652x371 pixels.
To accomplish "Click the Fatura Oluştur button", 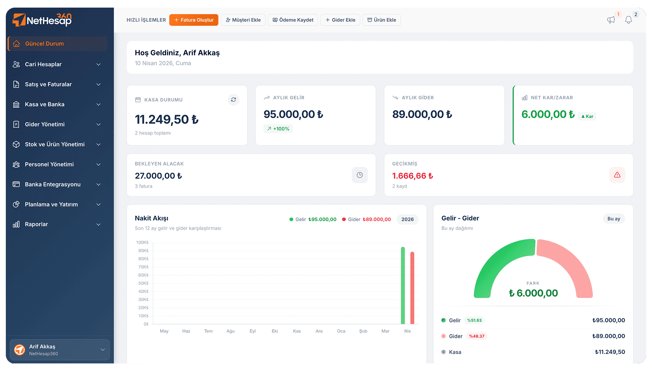I will [194, 20].
